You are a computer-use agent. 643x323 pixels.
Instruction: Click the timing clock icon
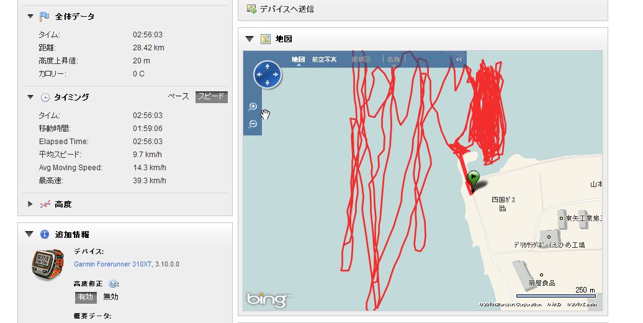tap(45, 98)
